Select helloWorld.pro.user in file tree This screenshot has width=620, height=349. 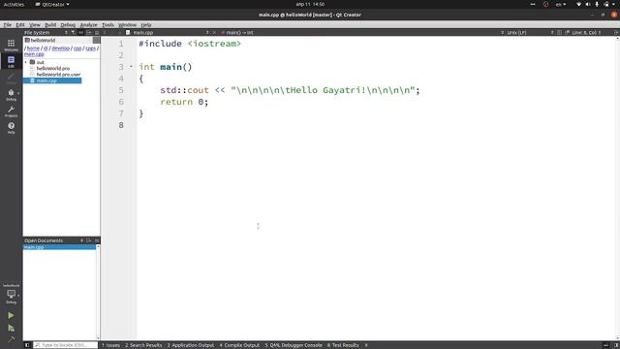coord(58,75)
